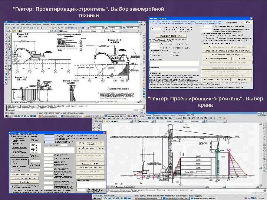Select Zoom Realtime icon in top AutoCAD toolbar
Image resolution: width=267 pixels, height=200 pixels.
pos(56,27)
